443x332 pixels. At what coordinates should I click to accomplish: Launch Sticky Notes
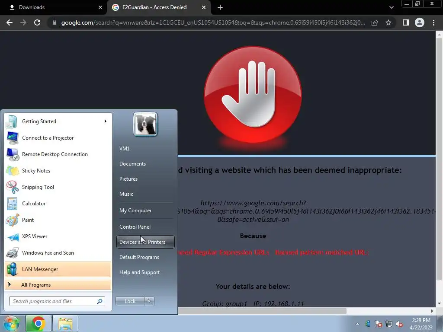(x=58, y=170)
